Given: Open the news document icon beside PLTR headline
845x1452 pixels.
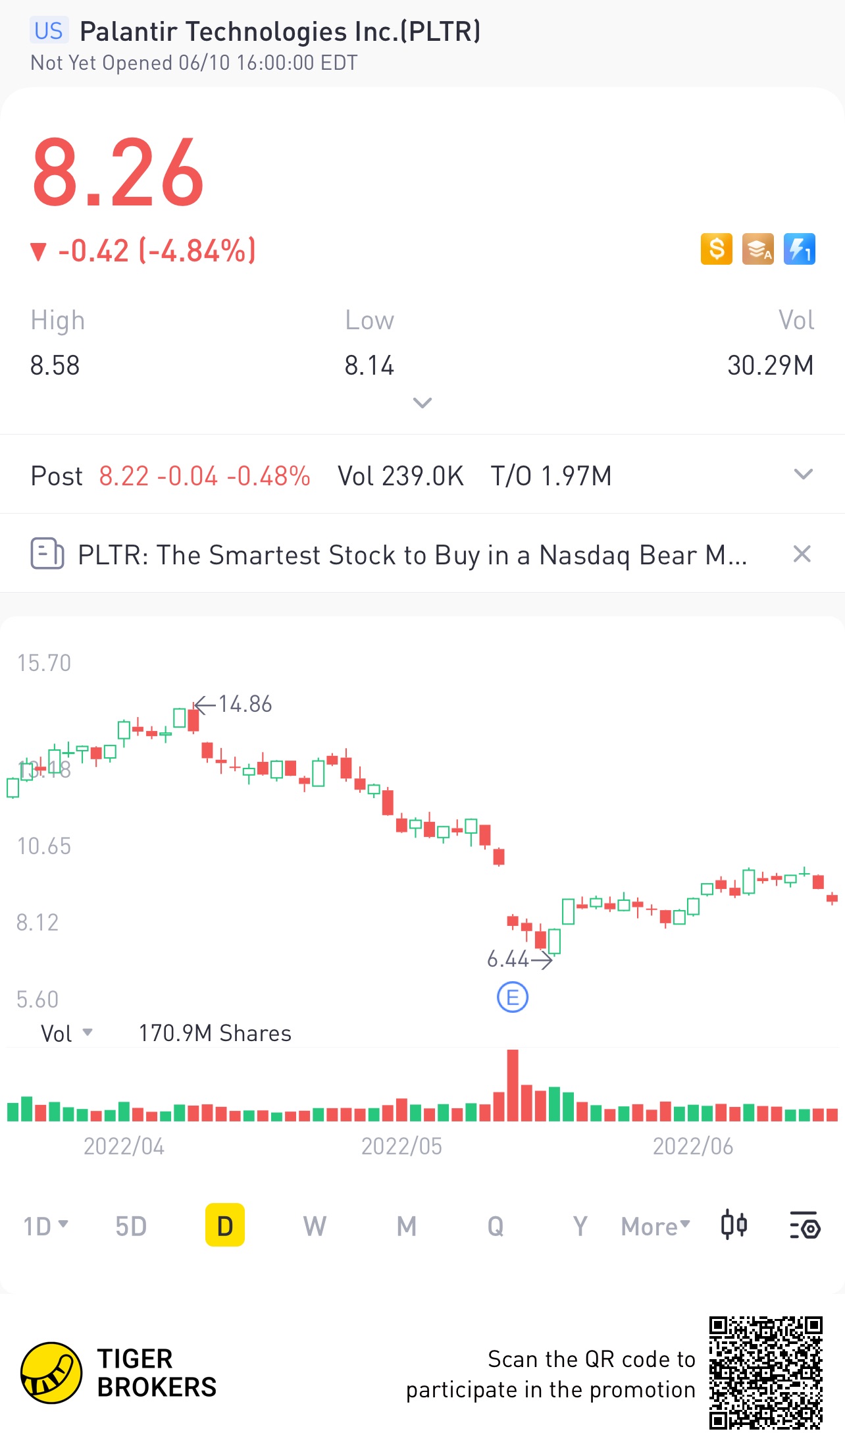Looking at the screenshot, I should (47, 554).
